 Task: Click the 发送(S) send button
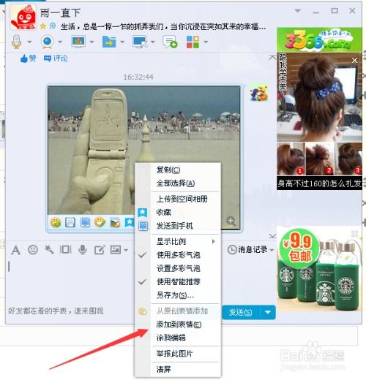coord(240,312)
